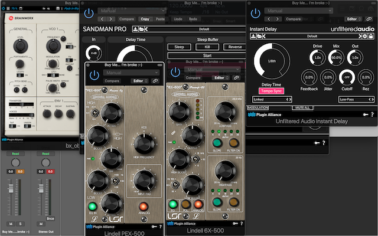This screenshot has height=236, width=378.
Task: Click the Sleep button in Sandman Pro
Action: click(x=179, y=47)
